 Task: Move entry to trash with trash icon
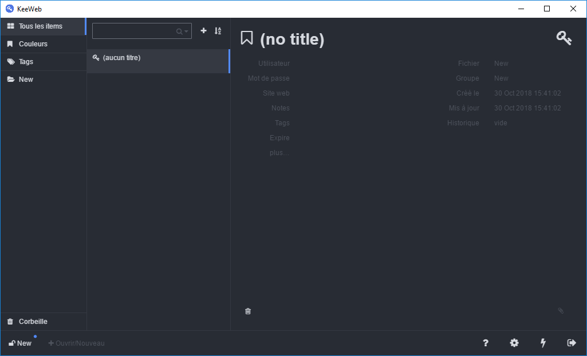point(248,311)
